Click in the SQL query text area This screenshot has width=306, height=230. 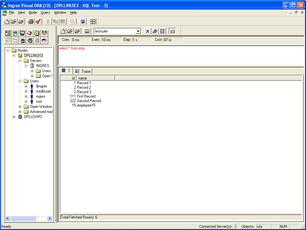click(181, 56)
